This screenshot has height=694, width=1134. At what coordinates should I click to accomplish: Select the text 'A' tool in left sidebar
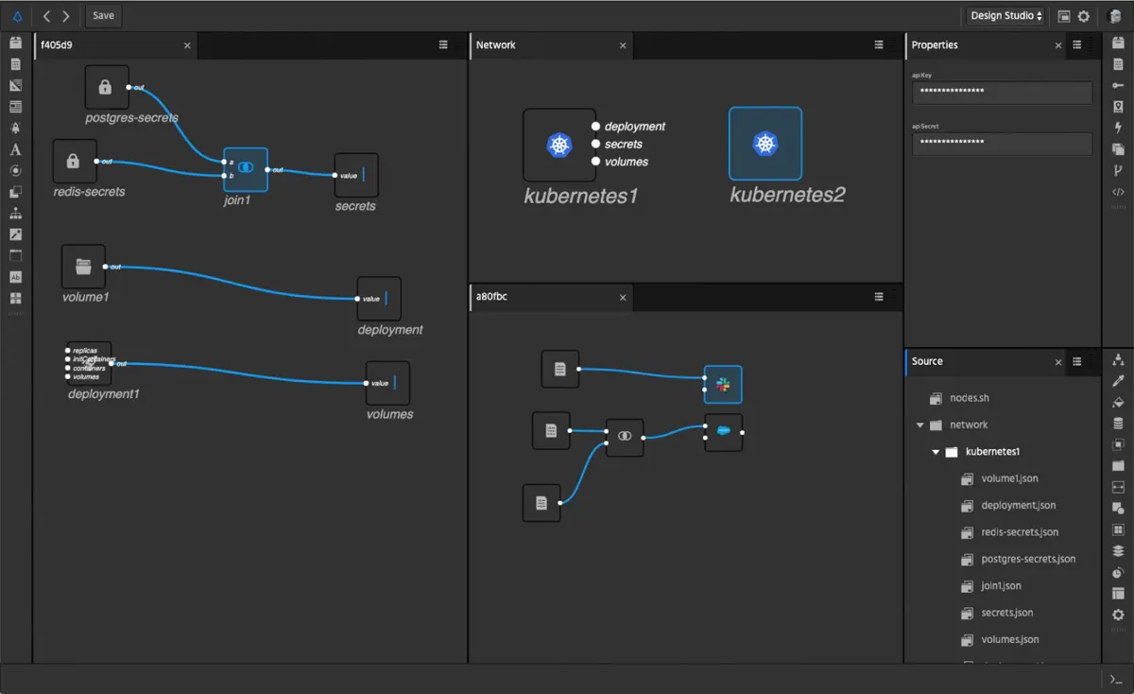[15, 149]
